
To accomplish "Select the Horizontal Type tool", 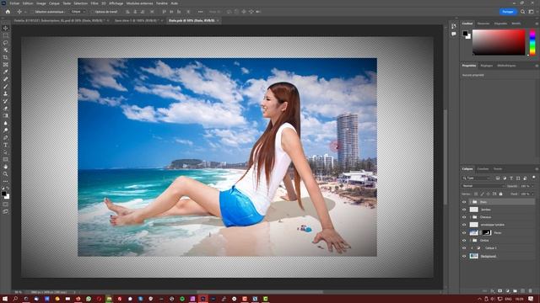I will (x=6, y=145).
